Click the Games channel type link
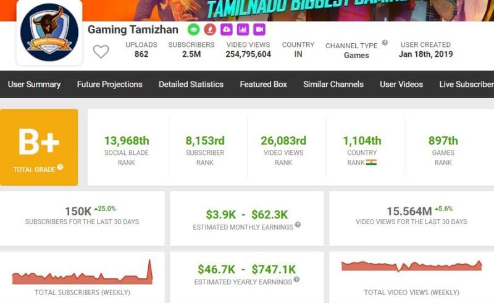The height and width of the screenshot is (303, 494). 356,55
